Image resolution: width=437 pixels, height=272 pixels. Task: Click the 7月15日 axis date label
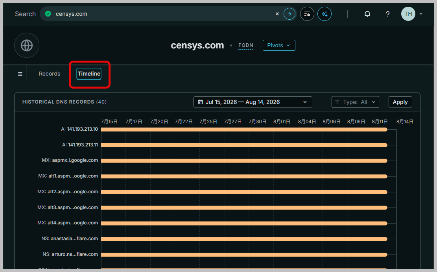[109, 122]
